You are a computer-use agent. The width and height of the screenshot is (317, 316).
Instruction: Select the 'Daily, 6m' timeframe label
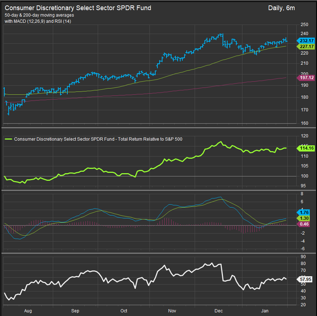(x=282, y=8)
